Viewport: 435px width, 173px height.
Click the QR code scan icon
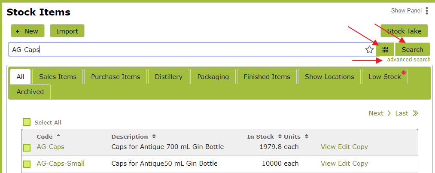click(x=385, y=50)
